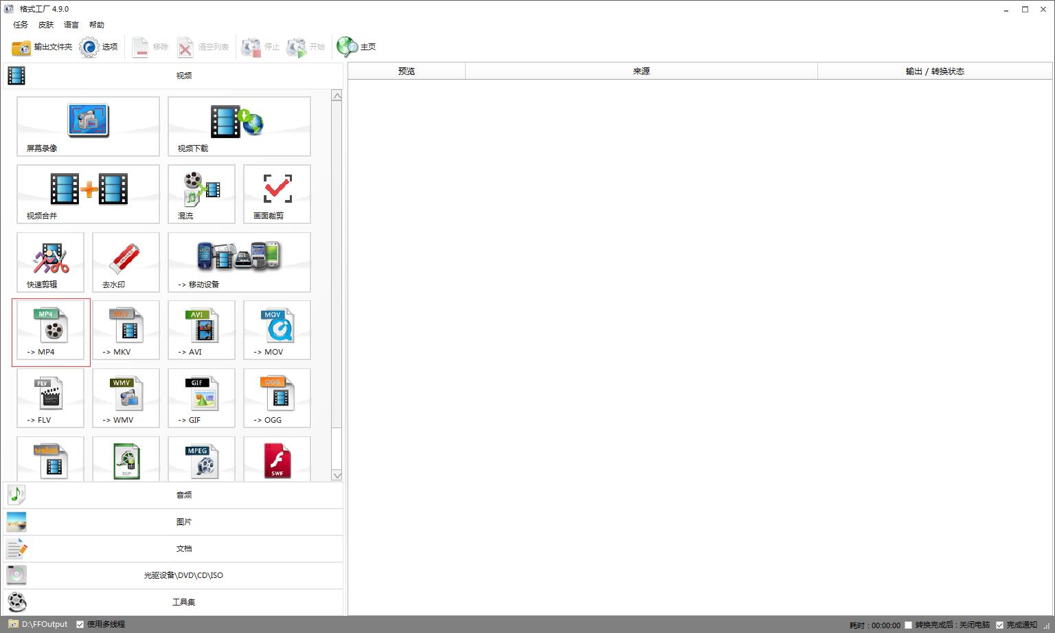Toggle the completion notification (完成通知) checkbox
This screenshot has width=1055, height=633.
(999, 625)
